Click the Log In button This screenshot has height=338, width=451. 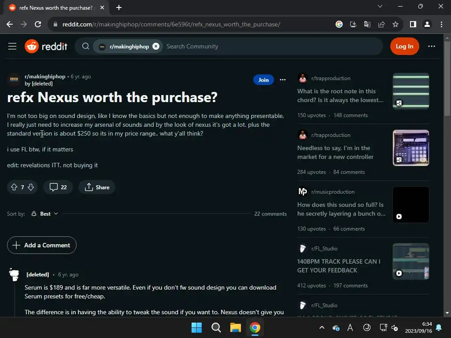coord(404,46)
